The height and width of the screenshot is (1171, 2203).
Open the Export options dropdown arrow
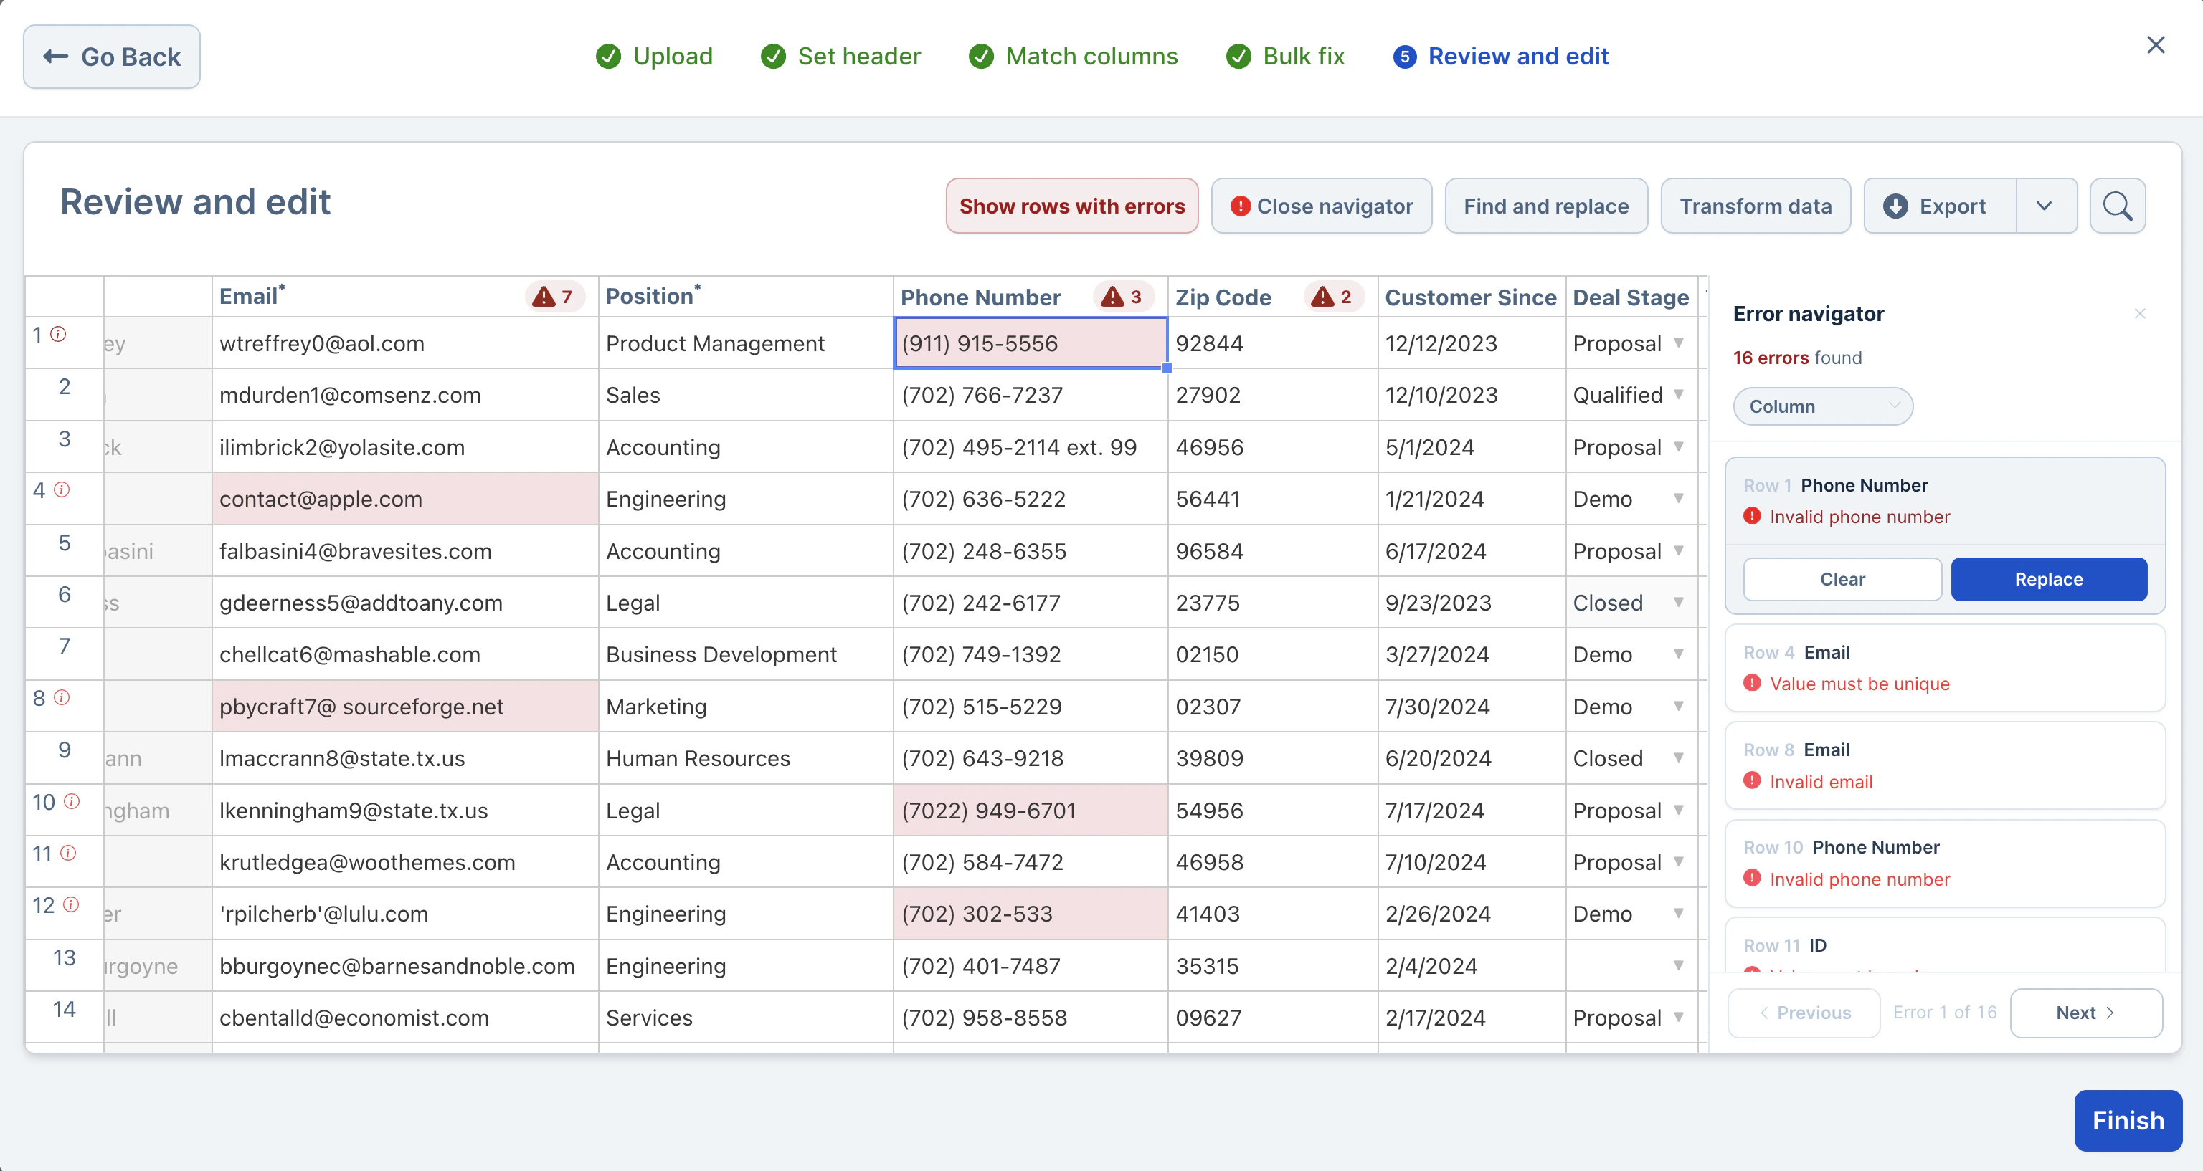[2045, 206]
